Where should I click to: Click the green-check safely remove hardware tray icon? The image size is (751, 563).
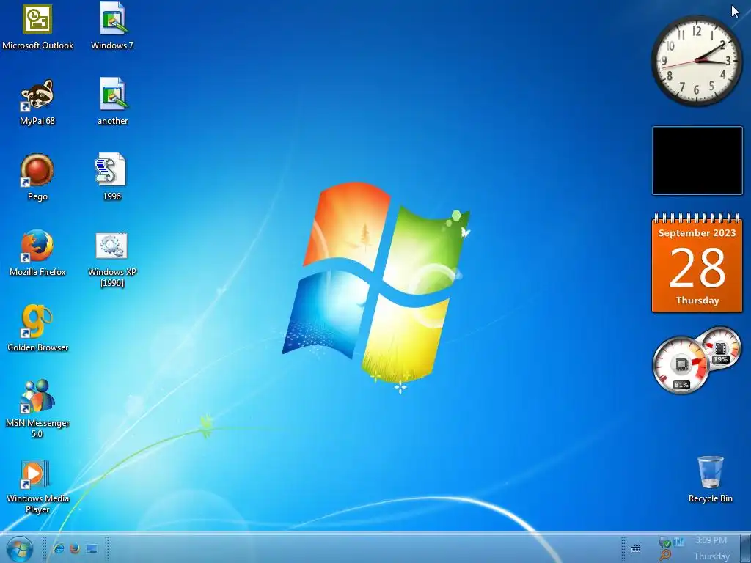coord(664,542)
